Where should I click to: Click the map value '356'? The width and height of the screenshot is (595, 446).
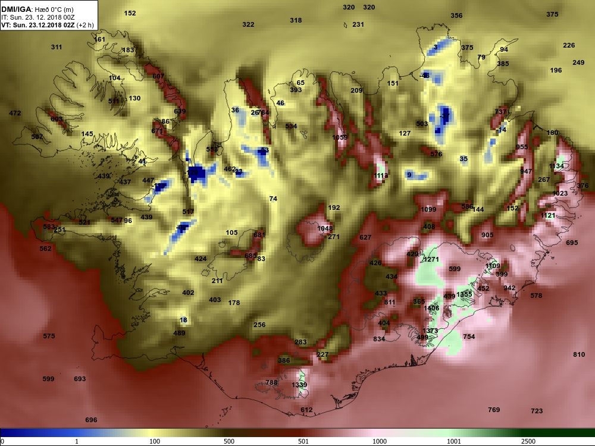pyautogui.click(x=456, y=15)
